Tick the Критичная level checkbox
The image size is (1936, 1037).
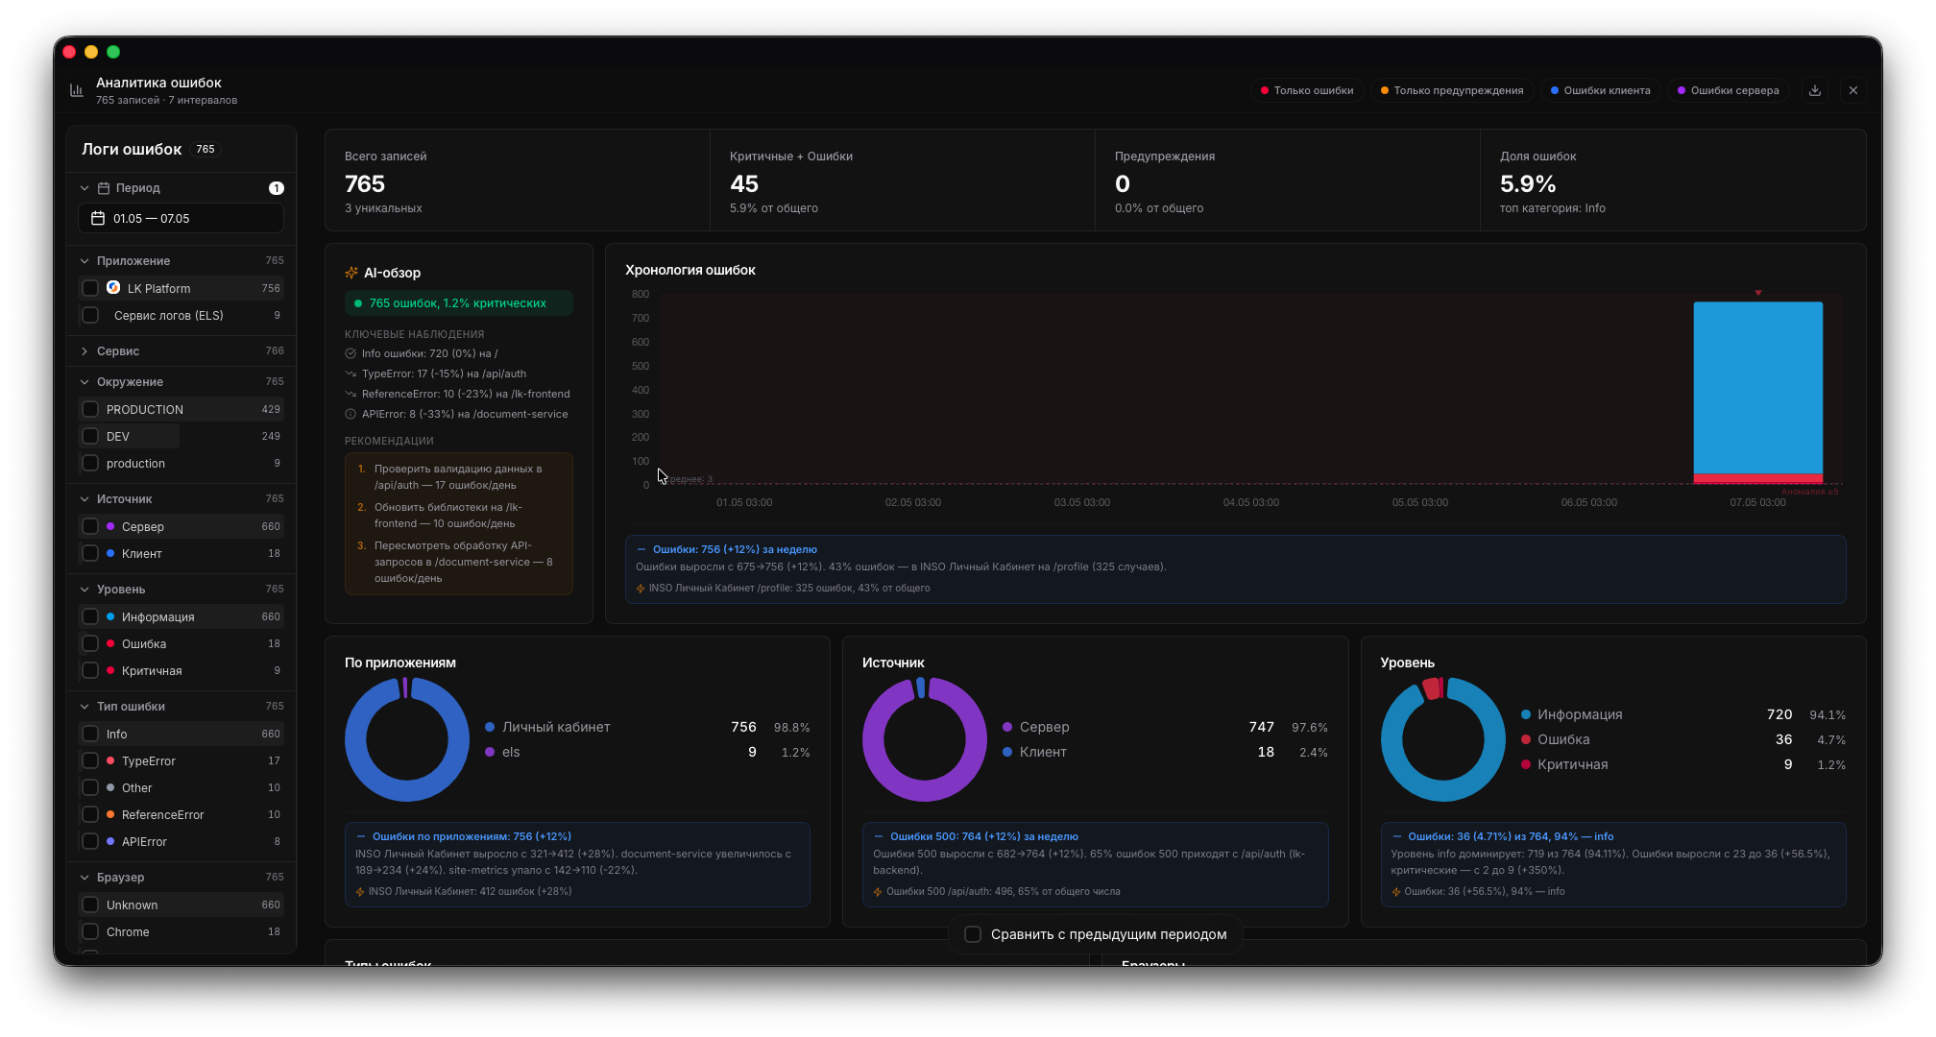point(90,670)
